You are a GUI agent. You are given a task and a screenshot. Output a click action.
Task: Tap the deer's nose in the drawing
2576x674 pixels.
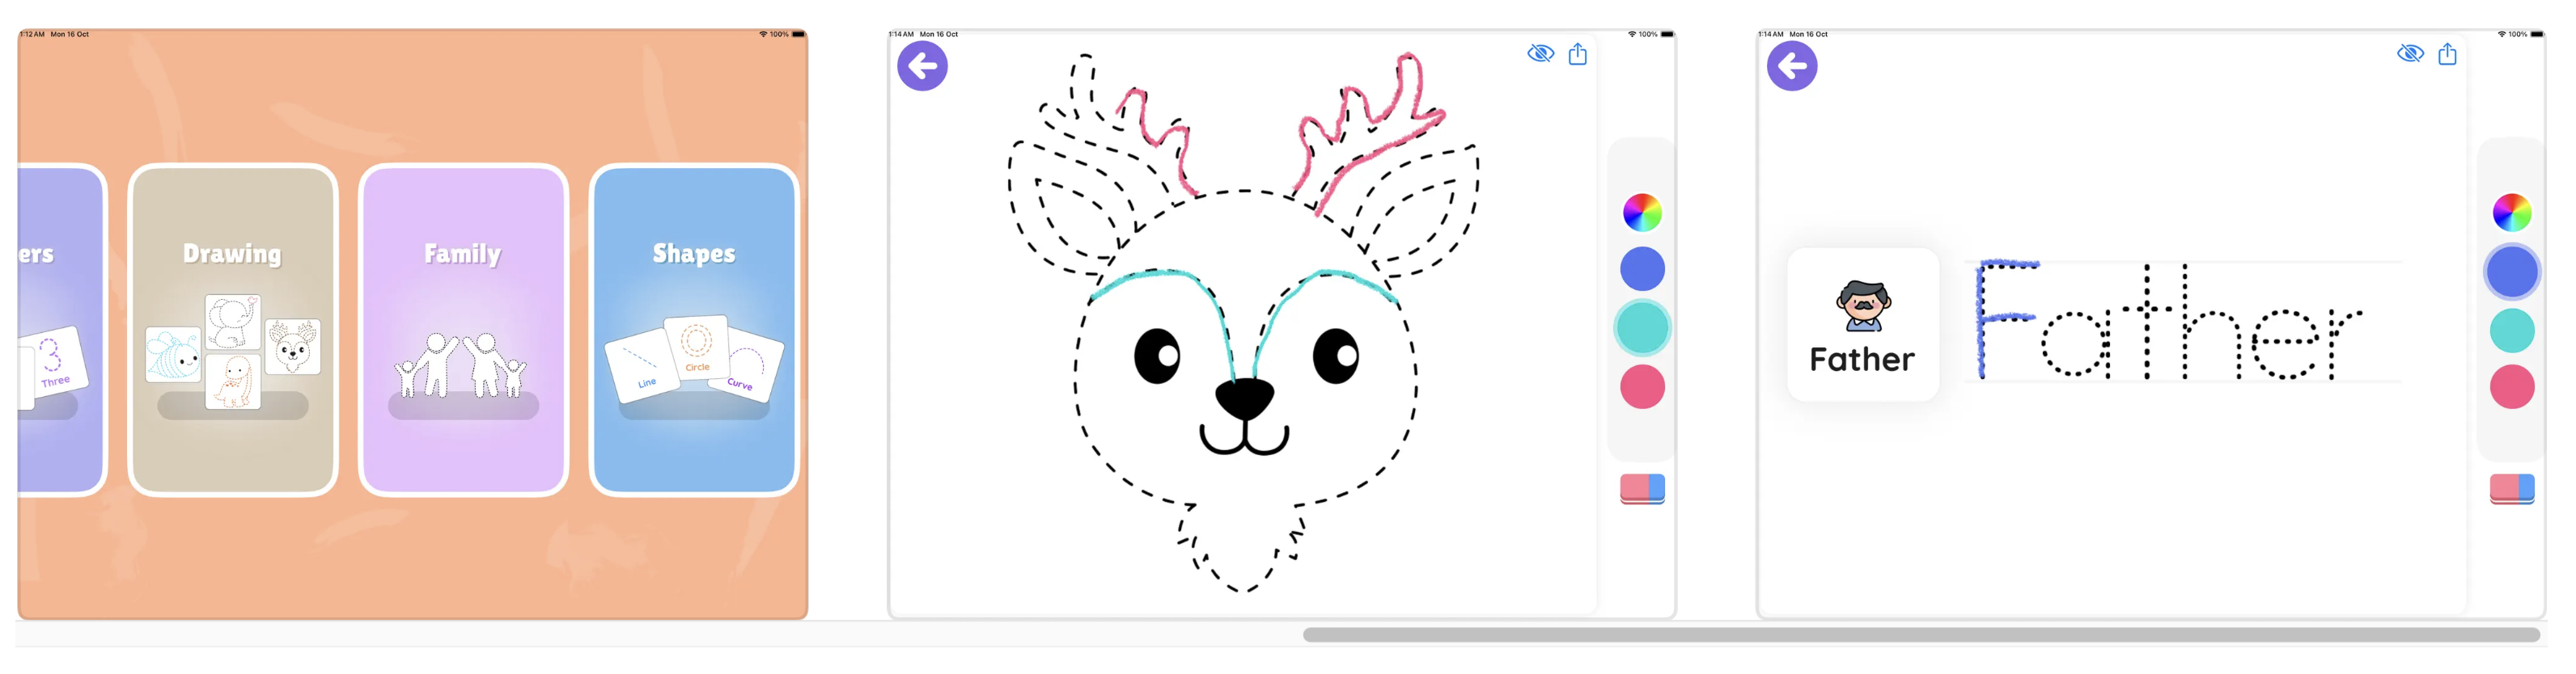tap(1245, 398)
